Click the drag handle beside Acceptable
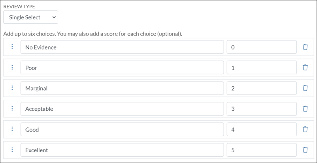The height and width of the screenshot is (163, 317). pos(12,109)
